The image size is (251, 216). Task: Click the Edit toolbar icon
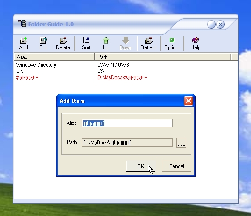pyautogui.click(x=43, y=43)
